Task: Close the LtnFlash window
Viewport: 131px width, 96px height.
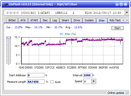Action: point(126,4)
